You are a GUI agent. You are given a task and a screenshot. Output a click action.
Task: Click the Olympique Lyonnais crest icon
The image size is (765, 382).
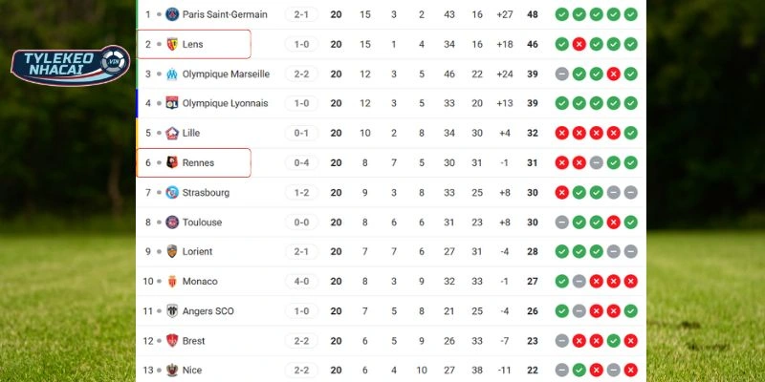coord(172,103)
